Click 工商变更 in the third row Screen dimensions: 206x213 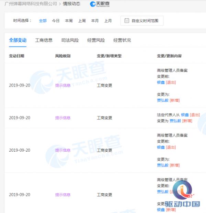[x=104, y=150]
